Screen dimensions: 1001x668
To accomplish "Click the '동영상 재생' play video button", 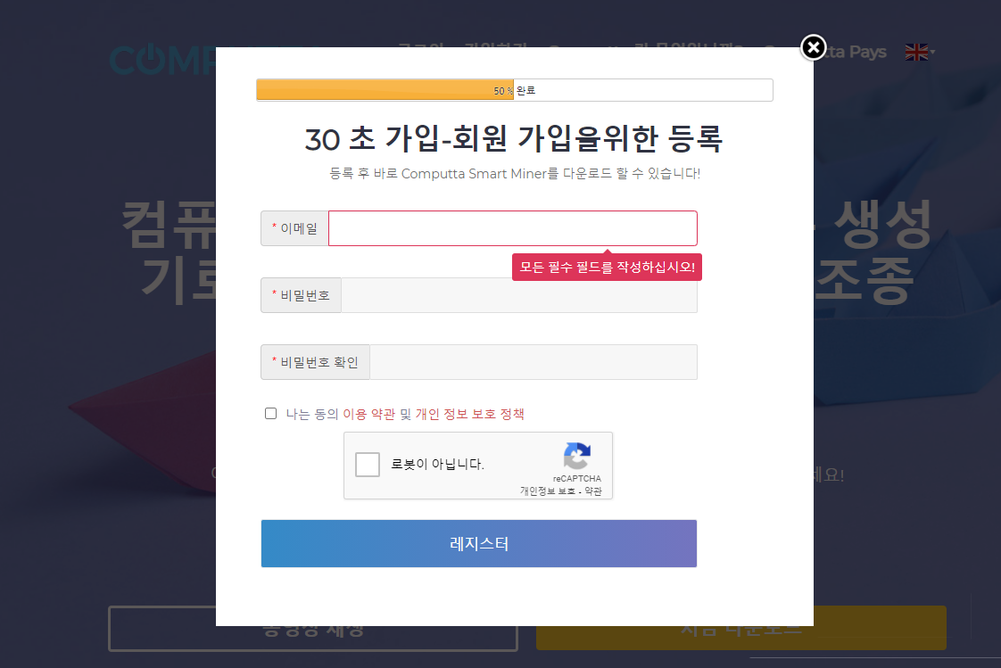I will pos(312,629).
